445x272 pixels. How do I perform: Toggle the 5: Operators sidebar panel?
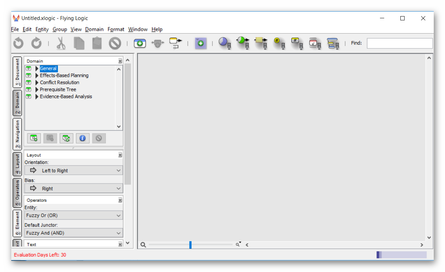pyautogui.click(x=17, y=193)
